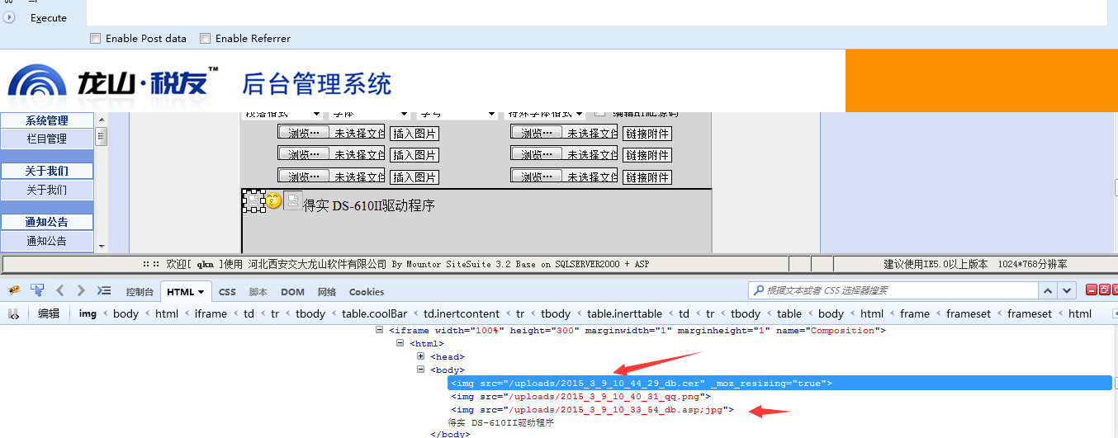The height and width of the screenshot is (438, 1118).
Task: Open the 段落格式 dropdown in editor
Action: [x=282, y=114]
